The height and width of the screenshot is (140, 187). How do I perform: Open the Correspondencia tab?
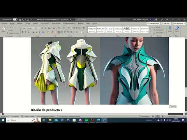69,23
